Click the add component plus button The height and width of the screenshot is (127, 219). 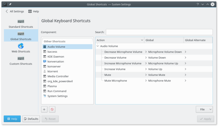44,109
